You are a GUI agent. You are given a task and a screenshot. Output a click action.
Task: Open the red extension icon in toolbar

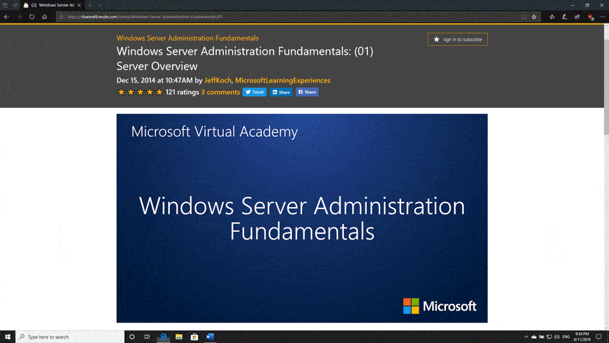[x=591, y=17]
